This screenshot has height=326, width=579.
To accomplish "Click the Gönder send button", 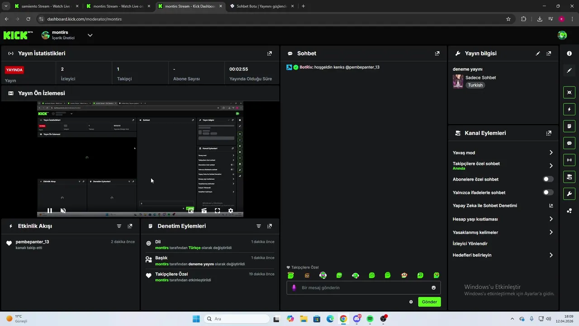I will (429, 302).
